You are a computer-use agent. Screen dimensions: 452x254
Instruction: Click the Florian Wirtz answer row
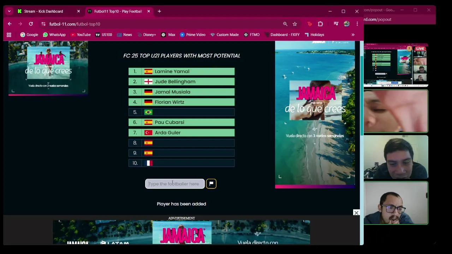coord(182,102)
